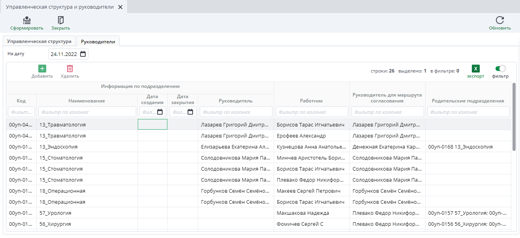Focus the Руководитель column filter field

click(x=236, y=112)
